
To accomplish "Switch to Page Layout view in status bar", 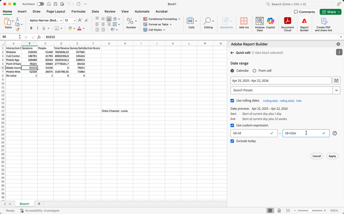I will (279, 210).
